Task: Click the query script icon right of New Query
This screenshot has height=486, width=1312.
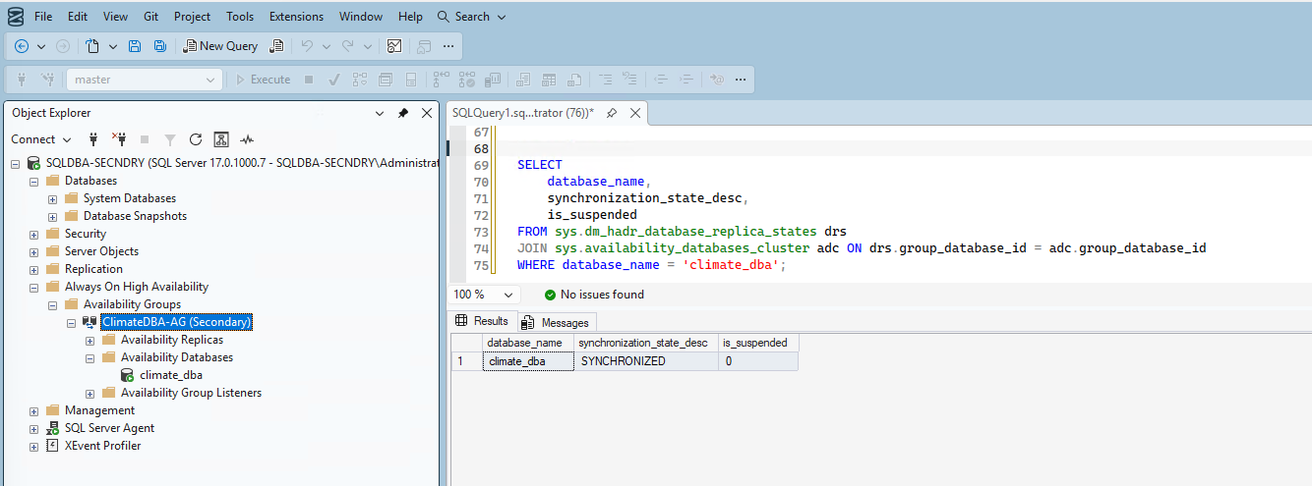Action: coord(276,45)
